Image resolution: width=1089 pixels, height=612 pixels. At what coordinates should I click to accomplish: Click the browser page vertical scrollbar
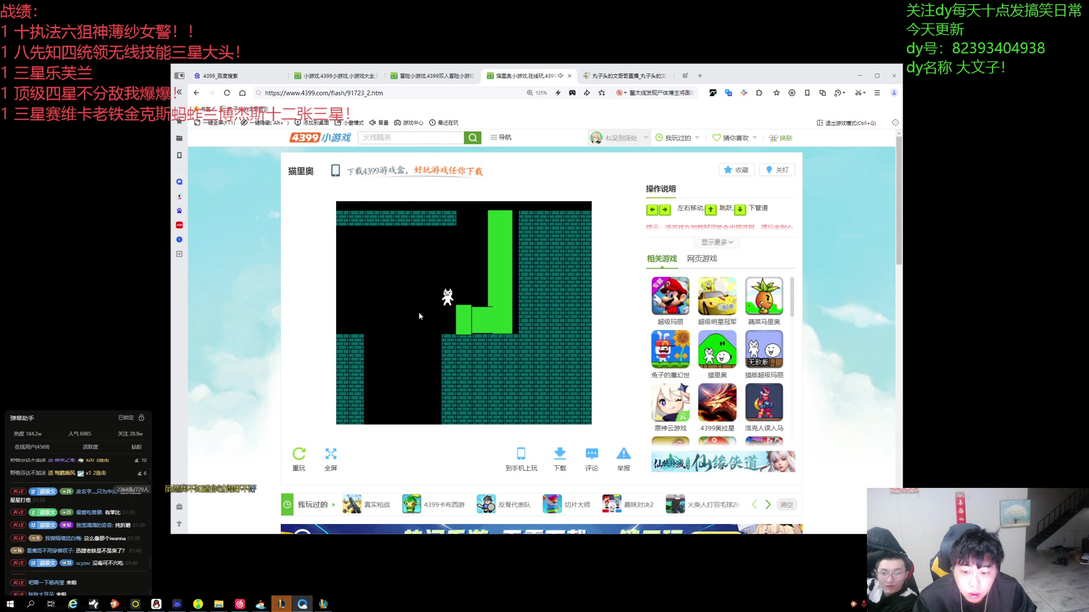pos(899,200)
